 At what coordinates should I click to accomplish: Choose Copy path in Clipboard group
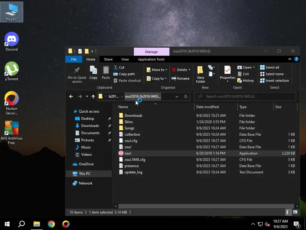click(124, 74)
